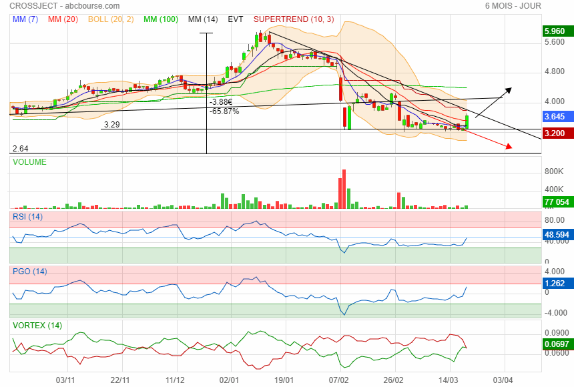
Task: Click the 800K volume axis label
Action: 554,171
